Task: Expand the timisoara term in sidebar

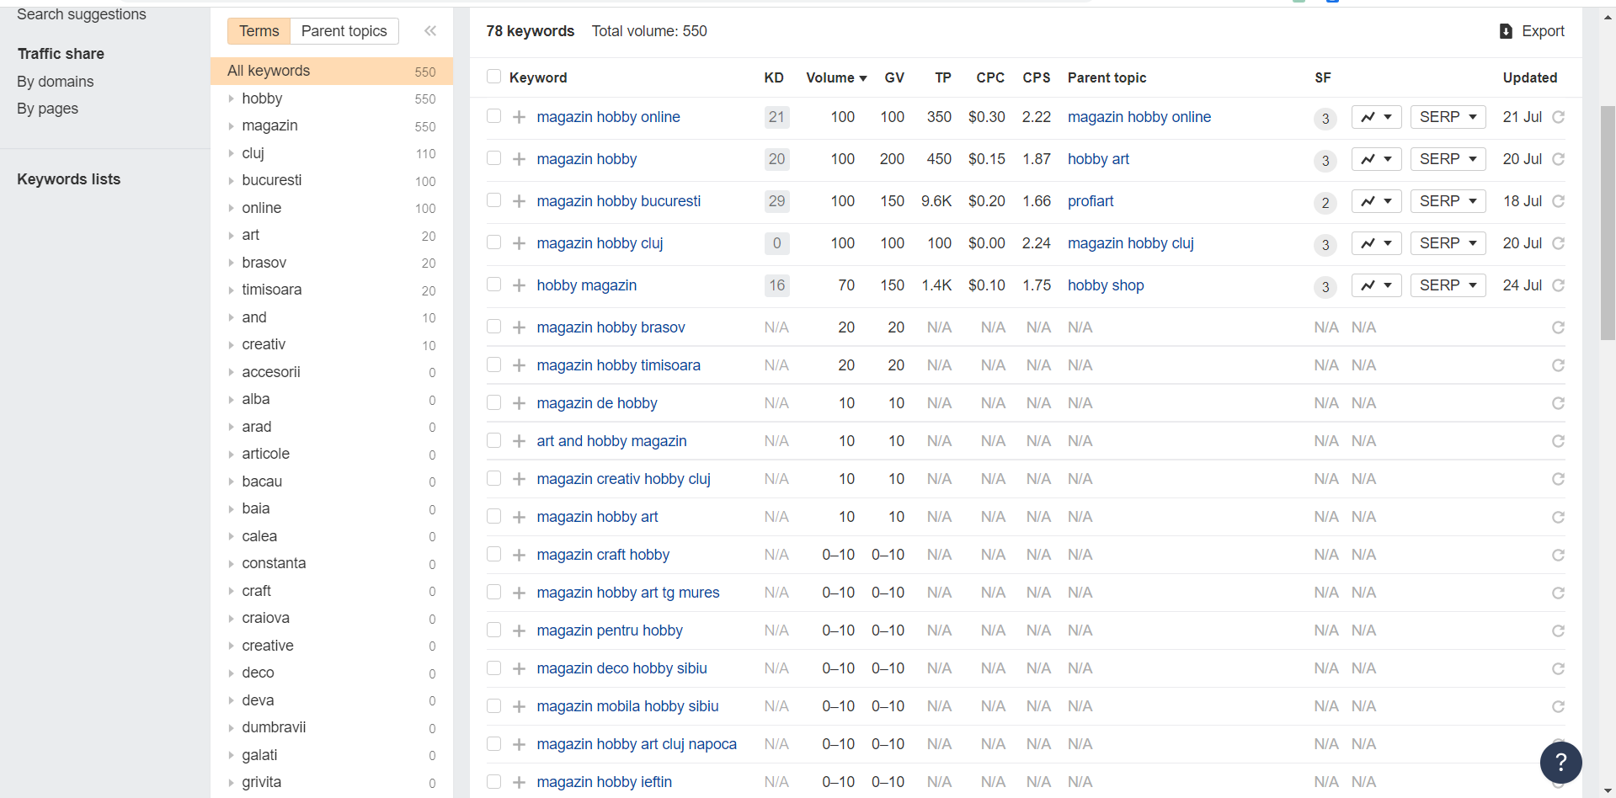Action: pyautogui.click(x=231, y=290)
